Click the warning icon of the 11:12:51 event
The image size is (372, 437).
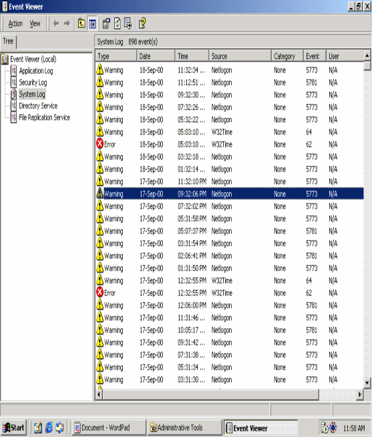tap(100, 82)
